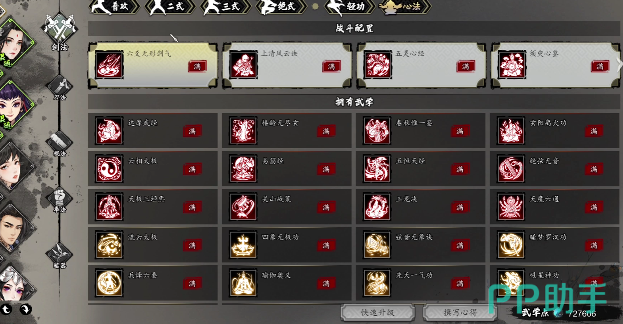Viewport: 623px width, 324px height.
Task: Select the 刀法 blade category icon
Action: (60, 85)
